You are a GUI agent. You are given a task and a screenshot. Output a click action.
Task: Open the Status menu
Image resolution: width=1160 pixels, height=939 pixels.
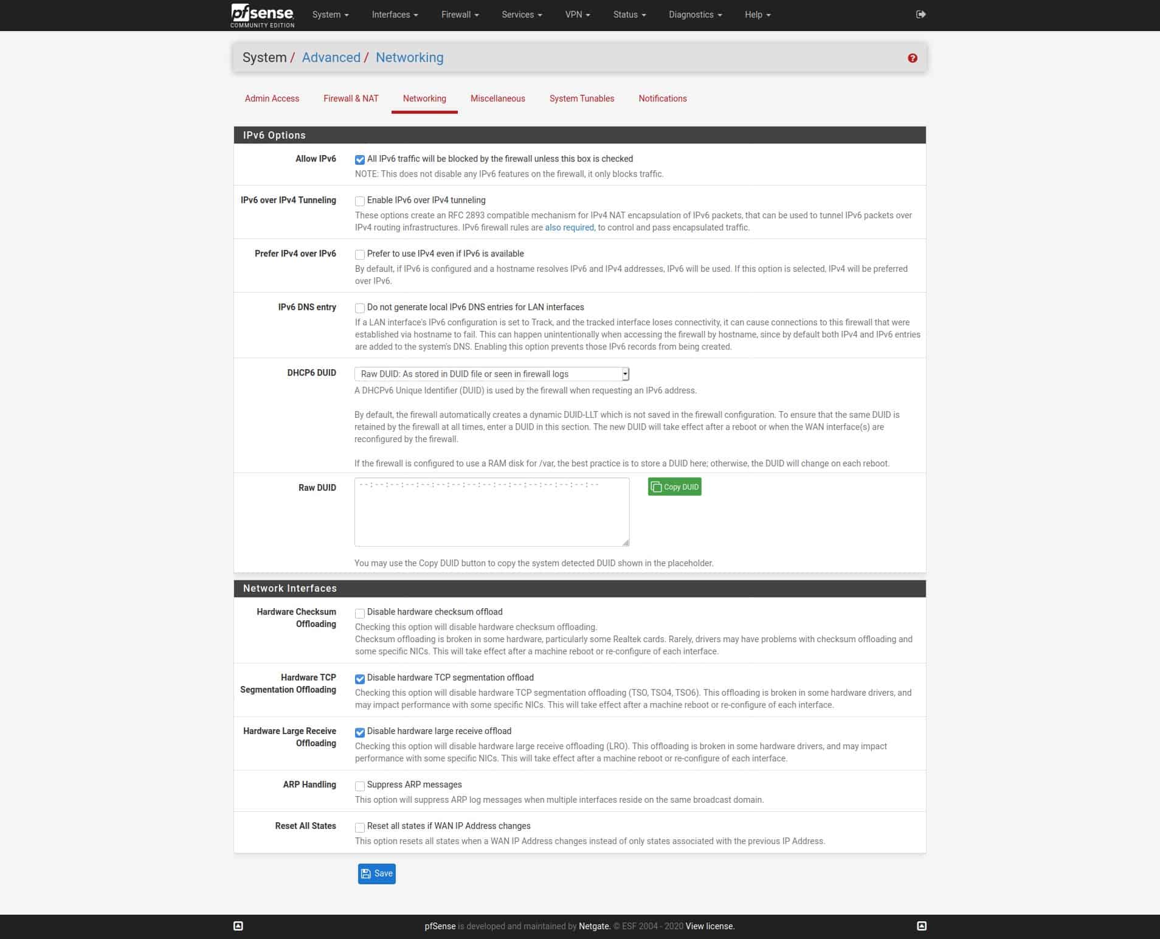coord(629,15)
